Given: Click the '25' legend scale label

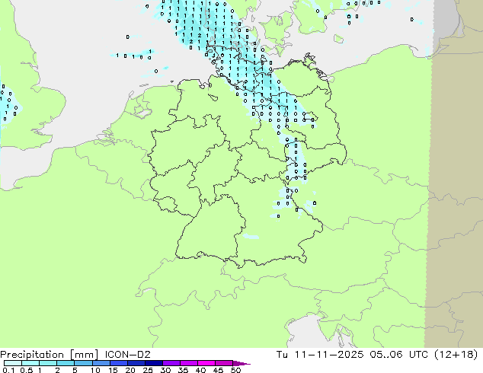Looking at the screenshot, I should [148, 370].
